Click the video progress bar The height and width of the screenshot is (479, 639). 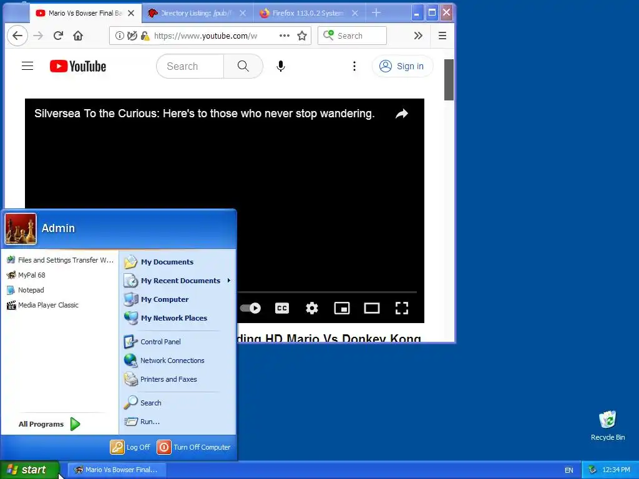[327, 292]
